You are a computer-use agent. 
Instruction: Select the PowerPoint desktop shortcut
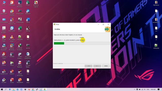coord(20,81)
